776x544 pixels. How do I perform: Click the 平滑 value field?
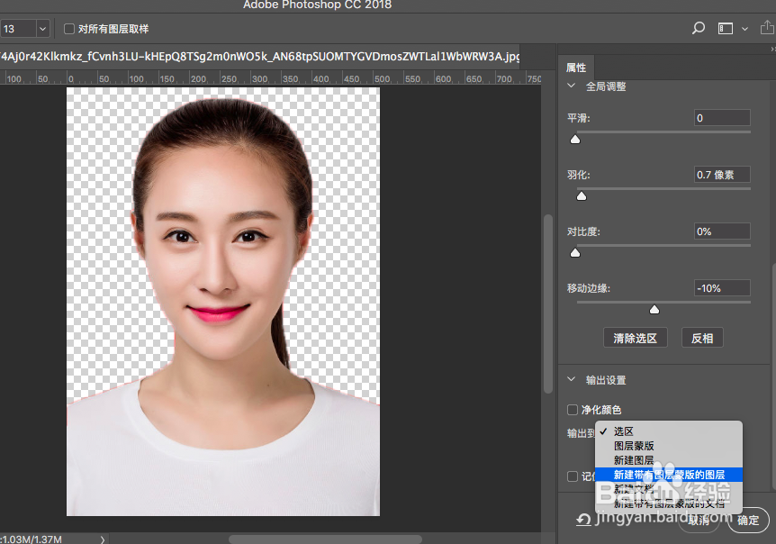click(x=722, y=118)
